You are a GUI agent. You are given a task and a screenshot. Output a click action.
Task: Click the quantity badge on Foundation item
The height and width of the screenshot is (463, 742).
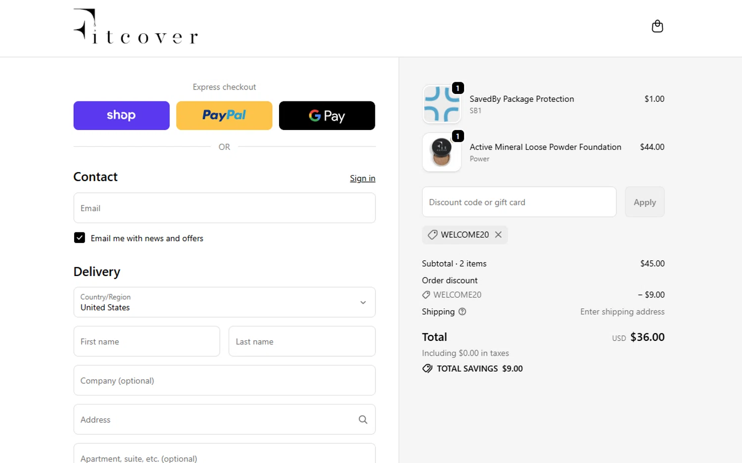pyautogui.click(x=458, y=136)
